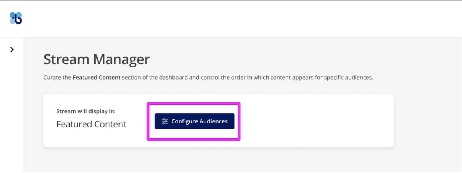
Task: Select the Stream Manager page heading
Action: click(96, 59)
